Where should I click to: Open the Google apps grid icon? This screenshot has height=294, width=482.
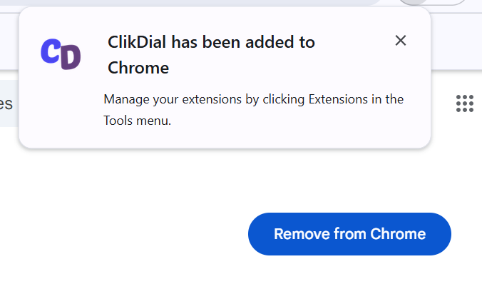point(464,103)
